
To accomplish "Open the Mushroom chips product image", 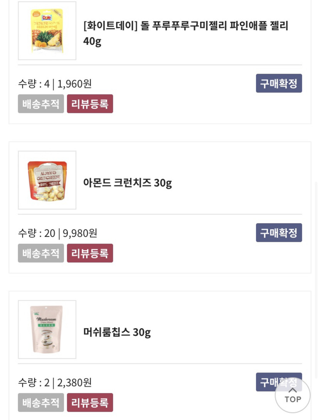I will (47, 329).
